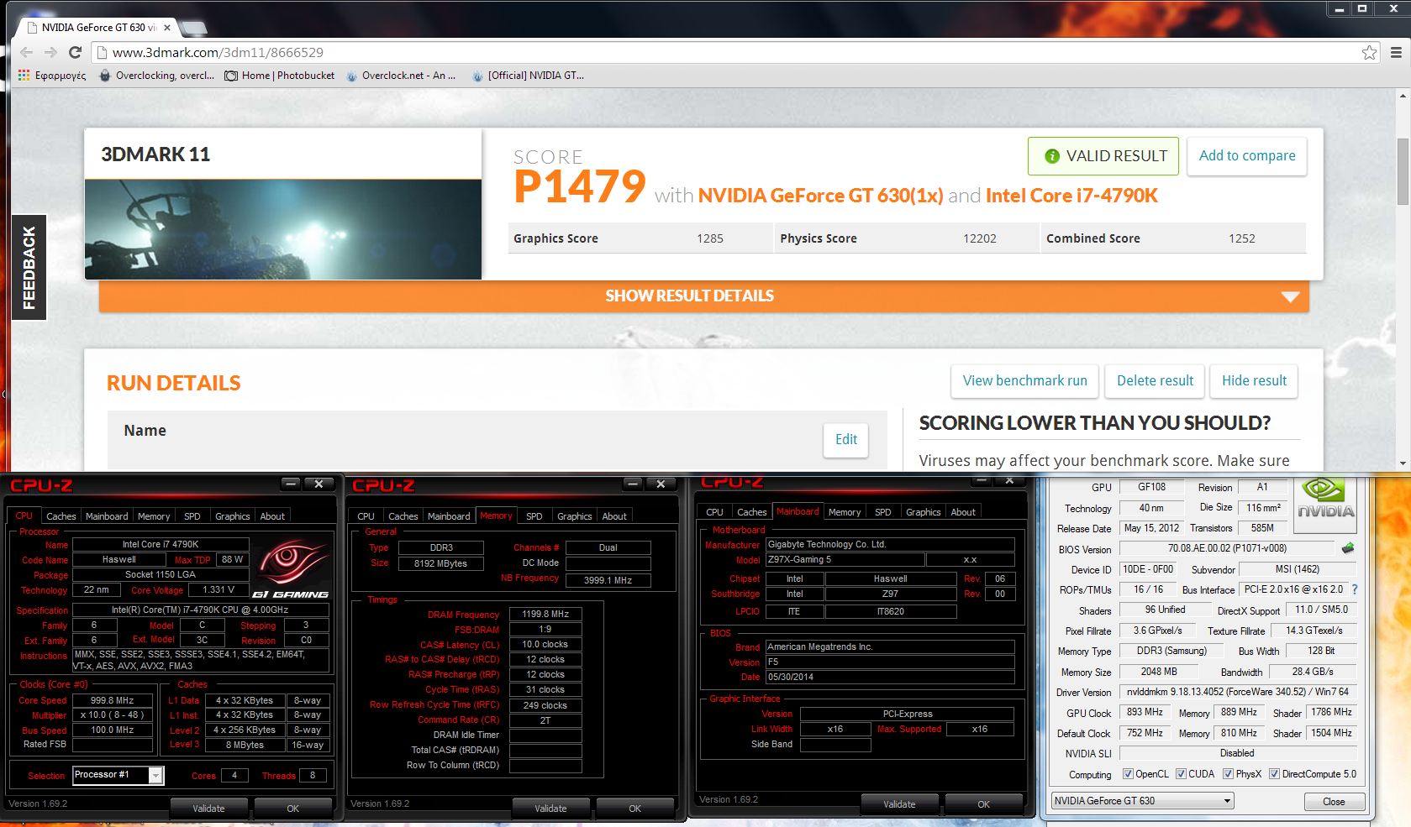Screen dimensions: 1411x827
Task: Toggle the DirectCompute 5.0 checkbox
Action: click(x=1274, y=774)
